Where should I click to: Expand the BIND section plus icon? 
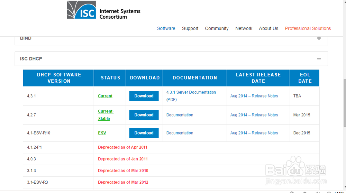(319, 38)
